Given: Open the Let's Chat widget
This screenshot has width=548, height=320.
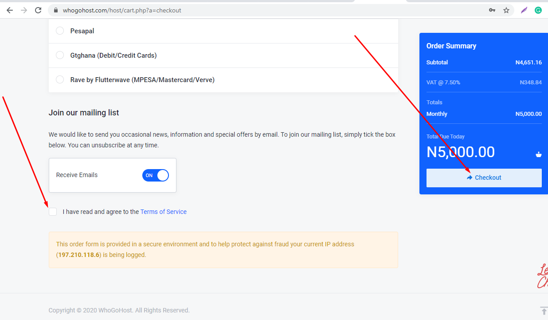Looking at the screenshot, I should coord(543,276).
